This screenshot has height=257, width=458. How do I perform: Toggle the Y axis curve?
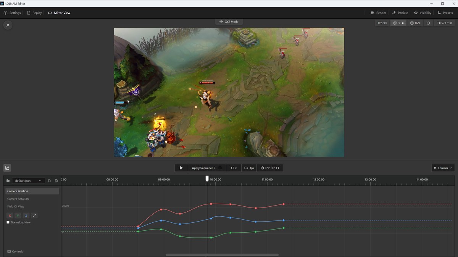tap(18, 215)
